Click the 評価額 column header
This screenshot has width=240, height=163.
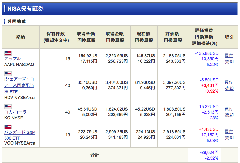[x=172, y=34]
